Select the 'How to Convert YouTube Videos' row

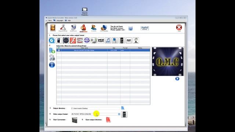pos(103,50)
